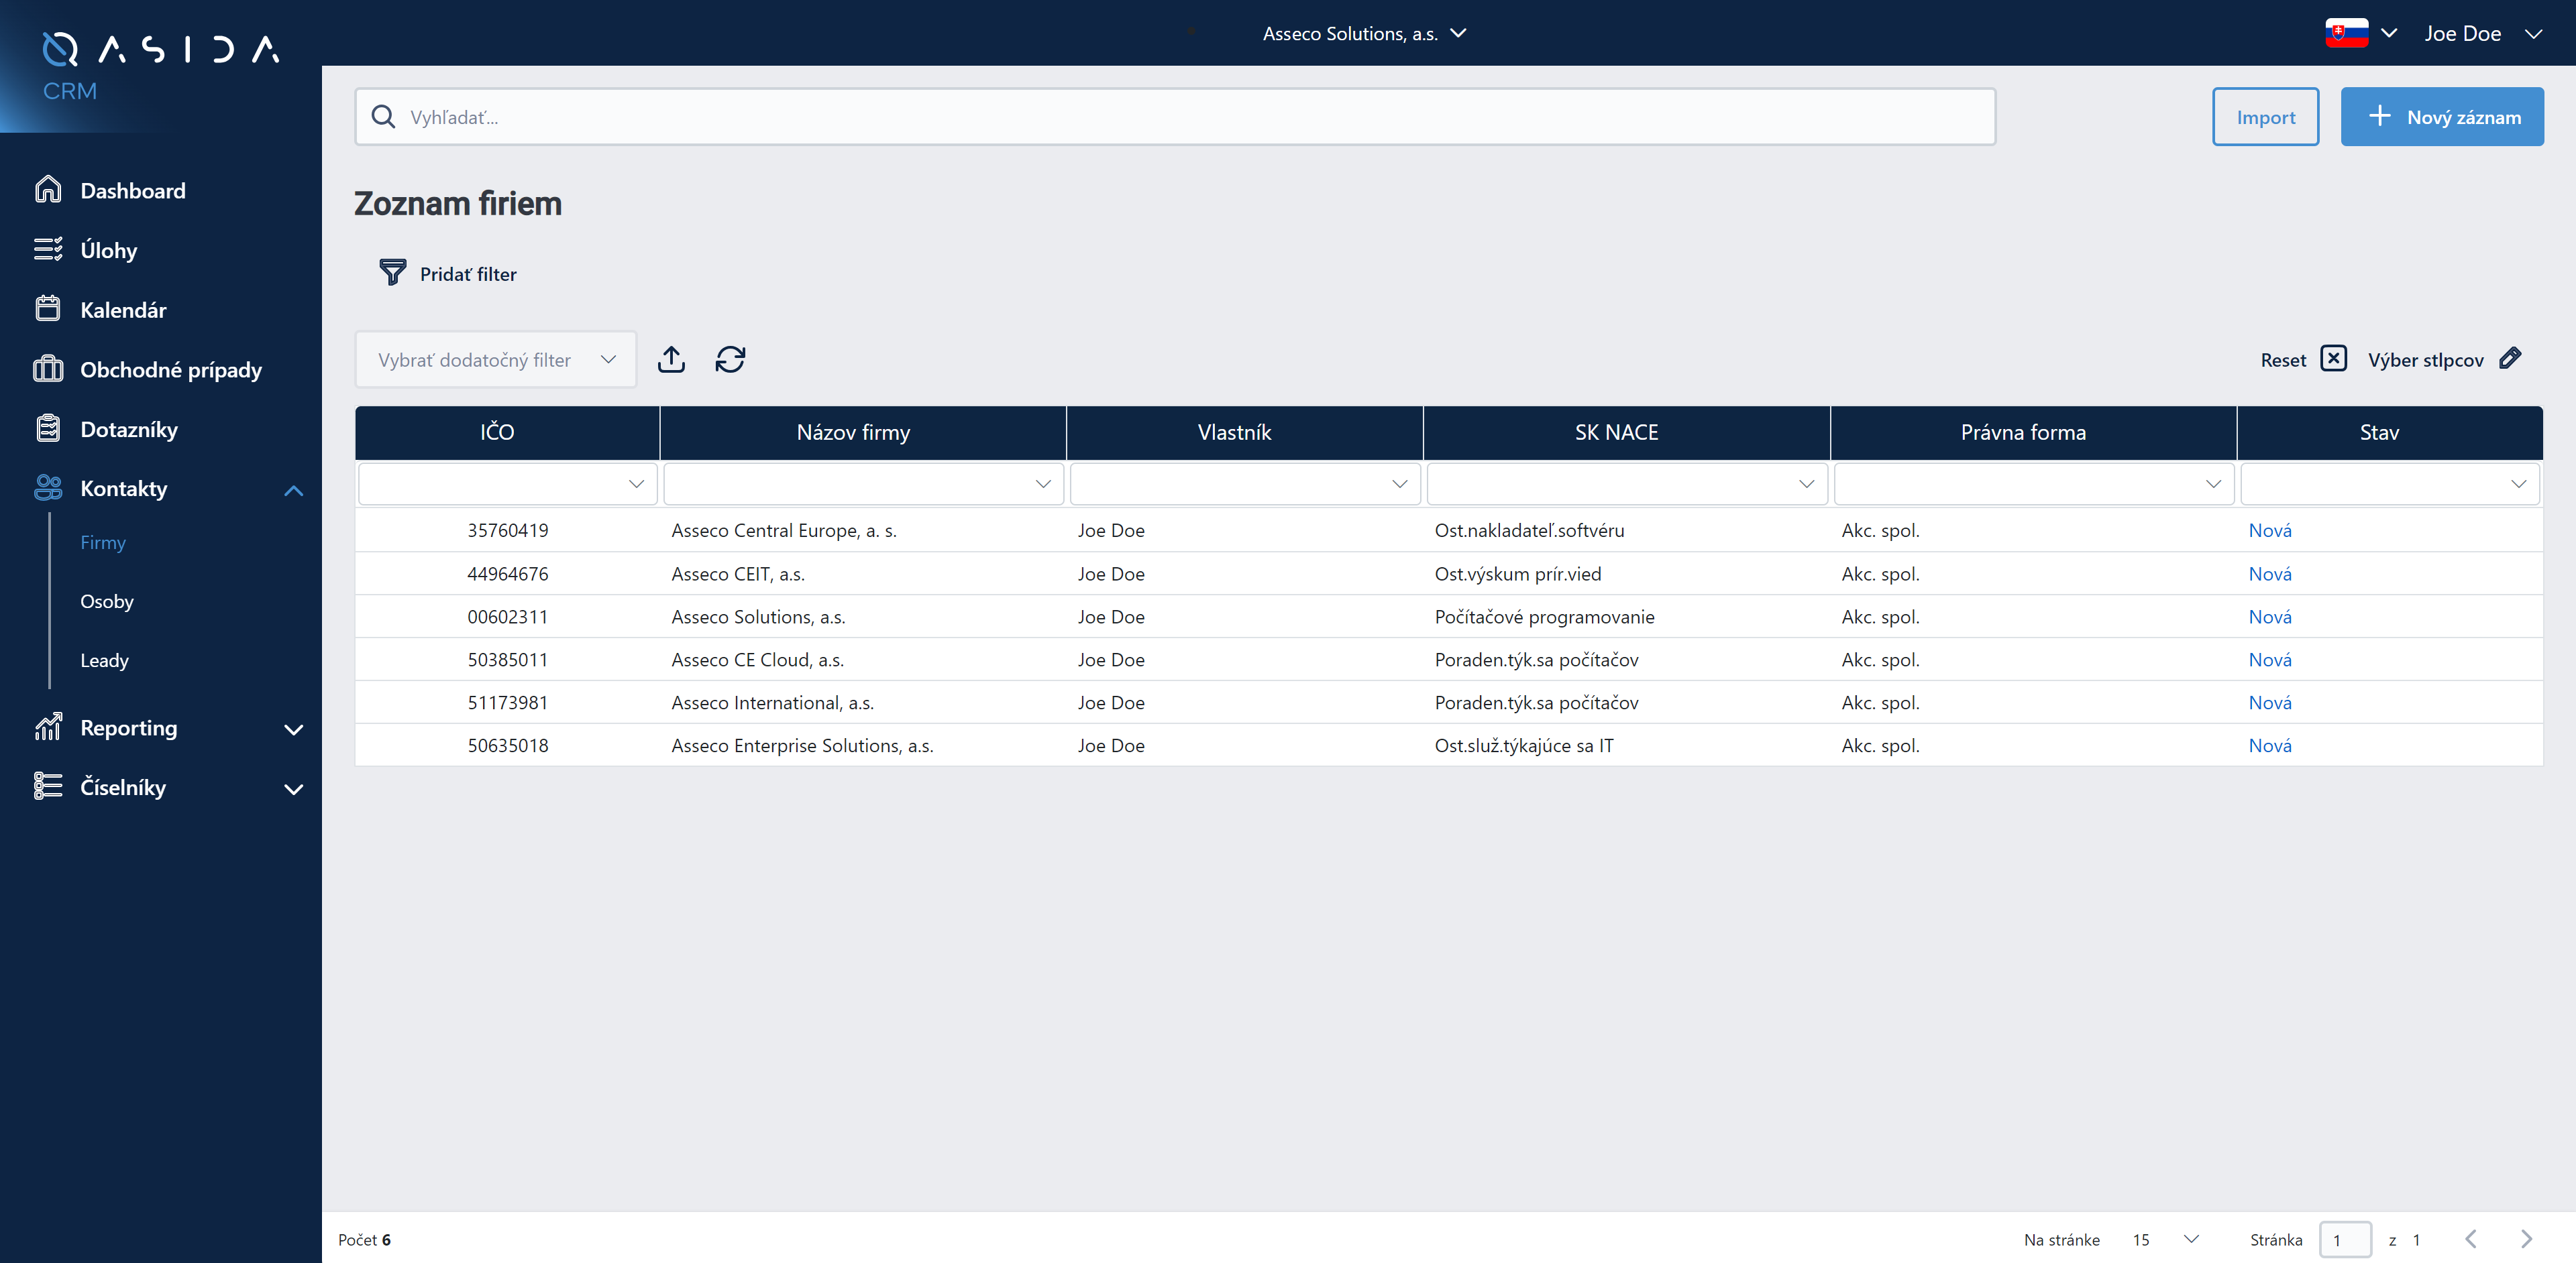Click the Číselníky list icon
The image size is (2576, 1263).
pyautogui.click(x=48, y=786)
